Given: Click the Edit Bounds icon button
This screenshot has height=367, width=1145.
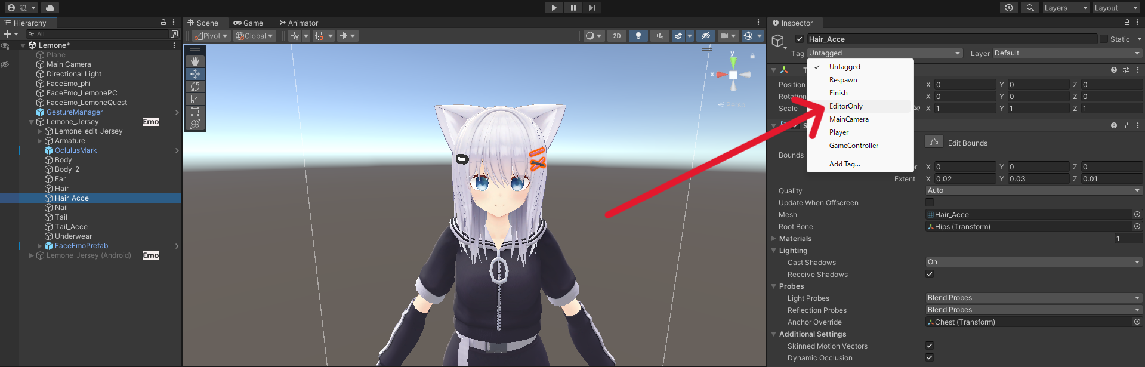Looking at the screenshot, I should (x=934, y=141).
